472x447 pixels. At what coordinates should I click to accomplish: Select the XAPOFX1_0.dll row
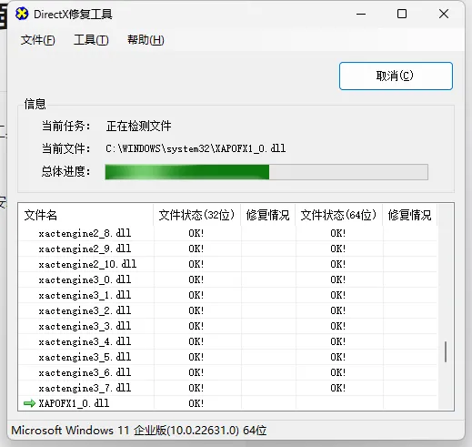(227, 403)
